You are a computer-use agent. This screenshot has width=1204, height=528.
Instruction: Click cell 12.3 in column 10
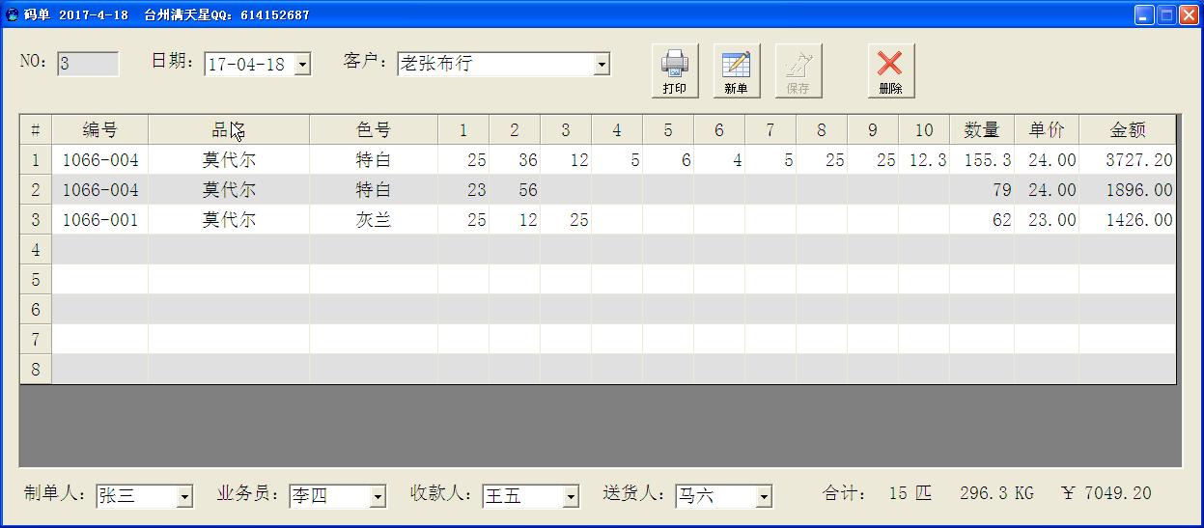tap(924, 160)
